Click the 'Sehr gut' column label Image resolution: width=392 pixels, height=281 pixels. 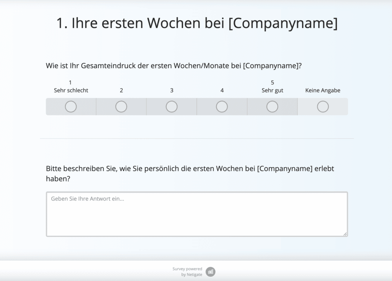(272, 90)
